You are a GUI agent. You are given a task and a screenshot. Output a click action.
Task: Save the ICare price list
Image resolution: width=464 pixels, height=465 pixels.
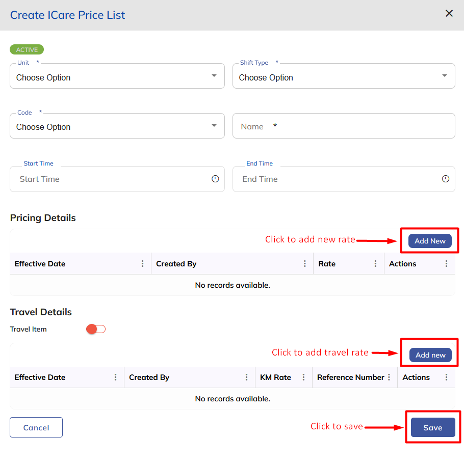(x=432, y=428)
